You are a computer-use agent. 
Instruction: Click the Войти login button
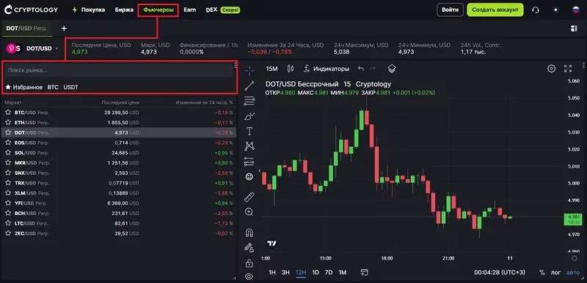click(450, 10)
